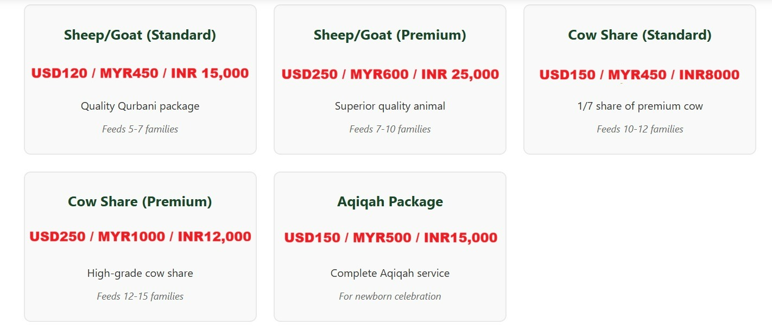Click the USD250 / MYR600 / INR 25,000 price
This screenshot has height=336, width=772.
390,74
